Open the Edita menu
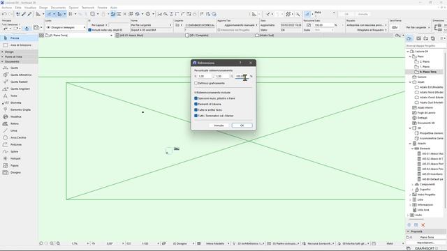Viewport: 447px width, 251px height. coord(18,8)
